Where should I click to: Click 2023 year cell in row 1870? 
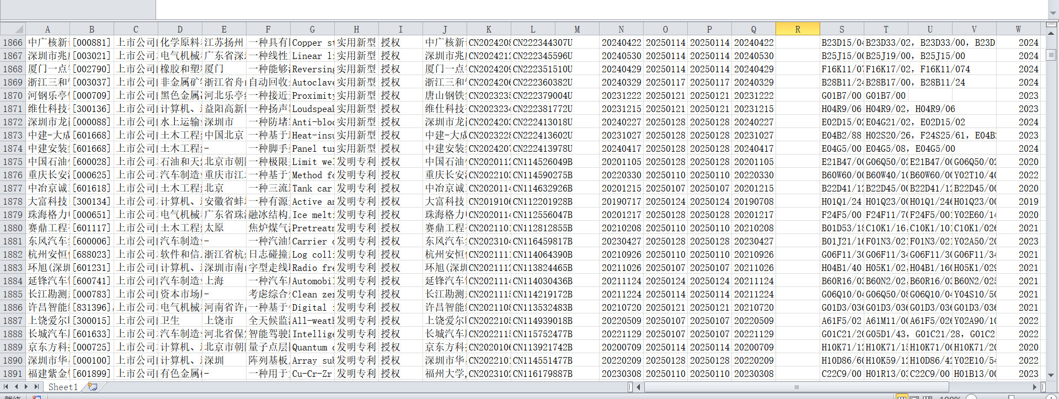1018,95
